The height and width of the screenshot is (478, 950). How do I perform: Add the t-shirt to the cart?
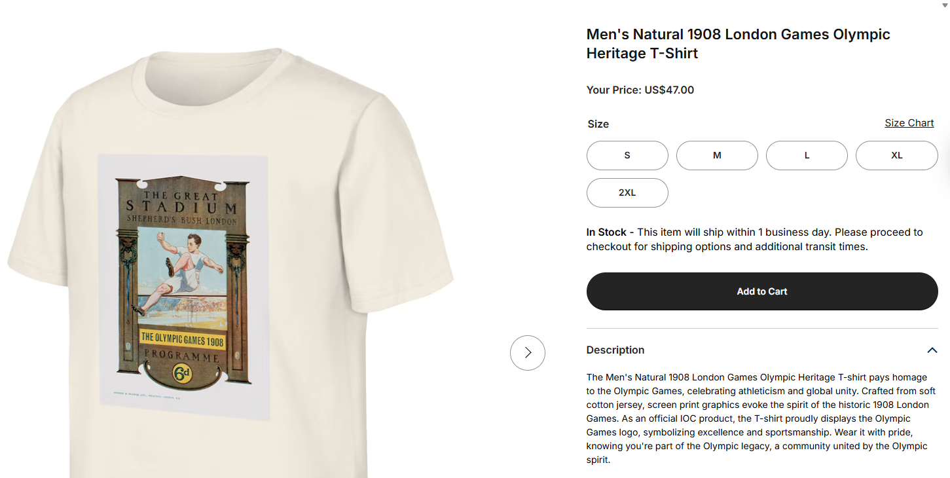point(761,291)
